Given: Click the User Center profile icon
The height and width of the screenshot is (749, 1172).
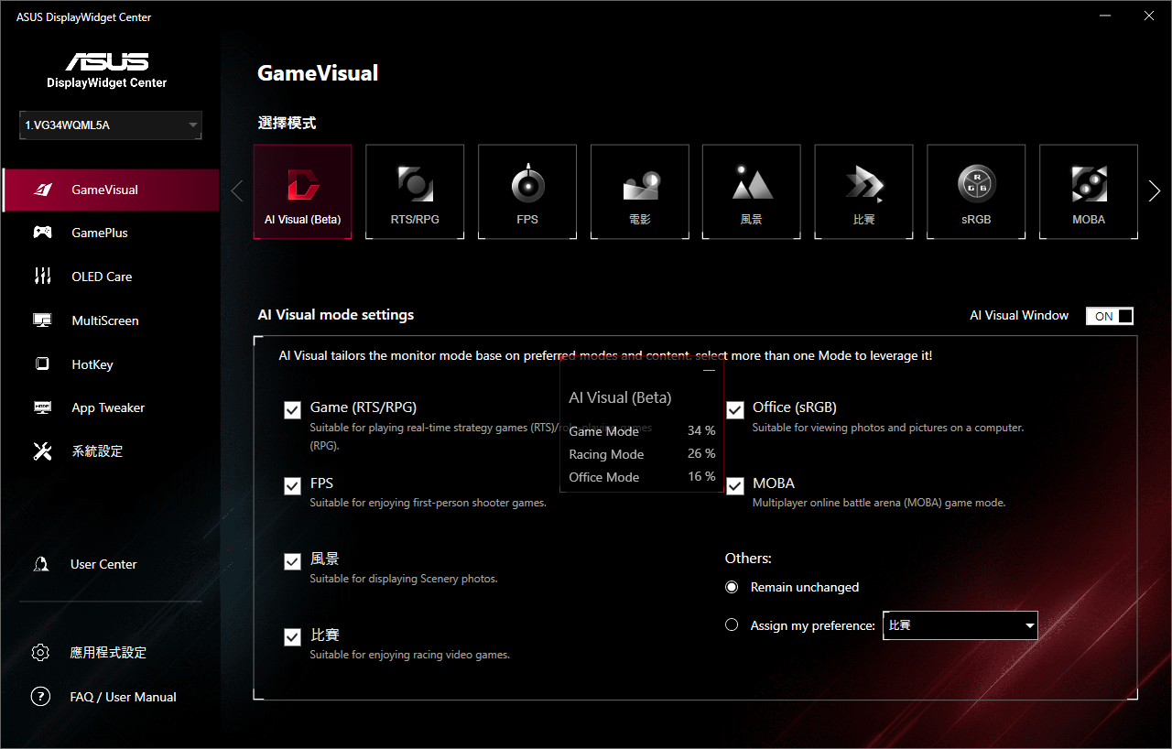Looking at the screenshot, I should click(41, 564).
